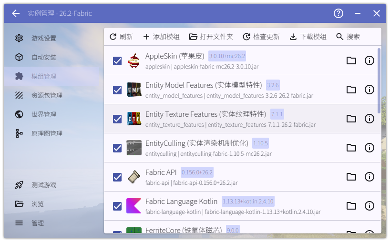Click the EntityCulling mod thumbnail
The height and width of the screenshot is (242, 390).
coord(134,148)
